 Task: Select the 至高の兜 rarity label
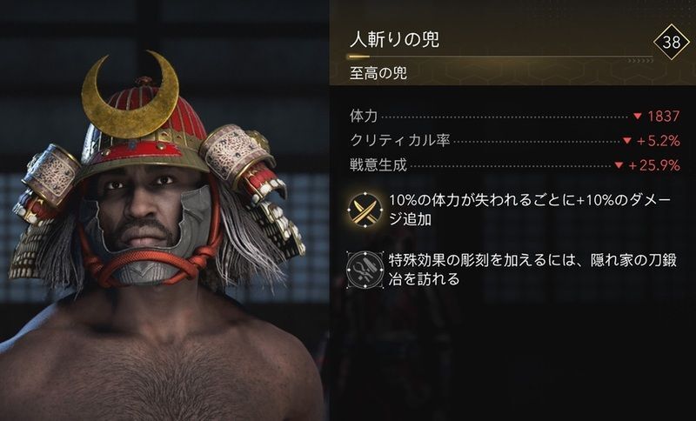[378, 73]
